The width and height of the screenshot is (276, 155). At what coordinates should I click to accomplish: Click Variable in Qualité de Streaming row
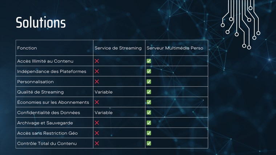pyautogui.click(x=103, y=92)
